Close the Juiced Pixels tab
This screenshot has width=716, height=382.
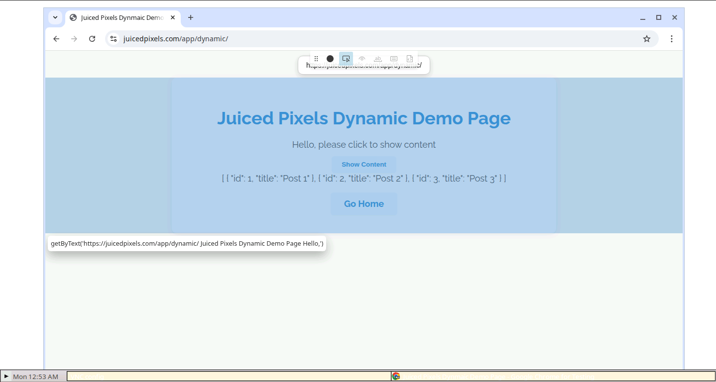point(173,17)
